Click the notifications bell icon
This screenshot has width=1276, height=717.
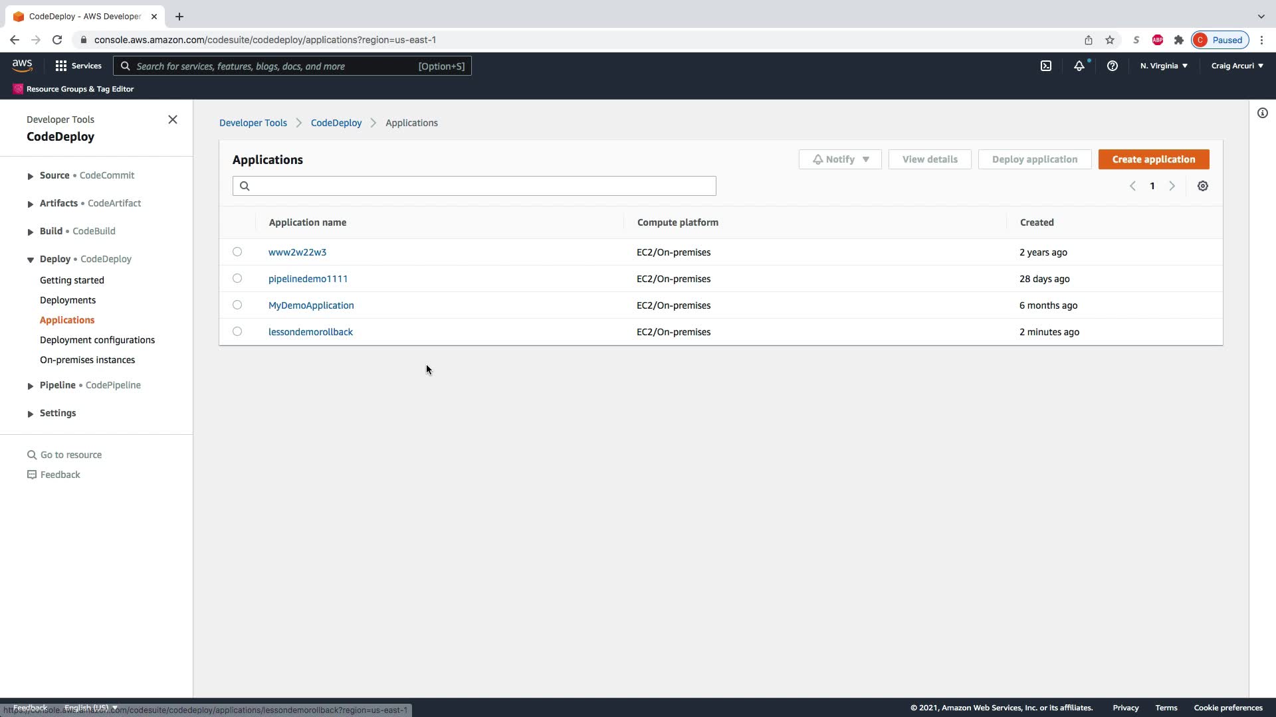tap(1079, 66)
